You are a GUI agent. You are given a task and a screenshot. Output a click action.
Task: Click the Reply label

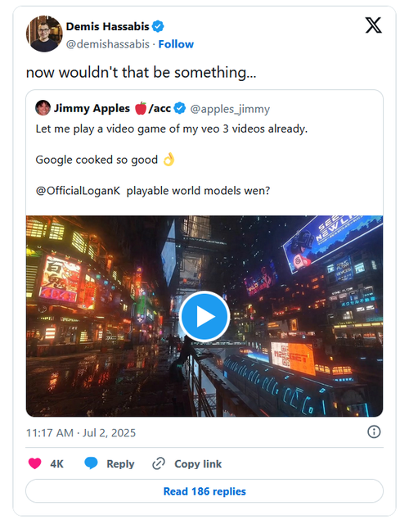[120, 464]
